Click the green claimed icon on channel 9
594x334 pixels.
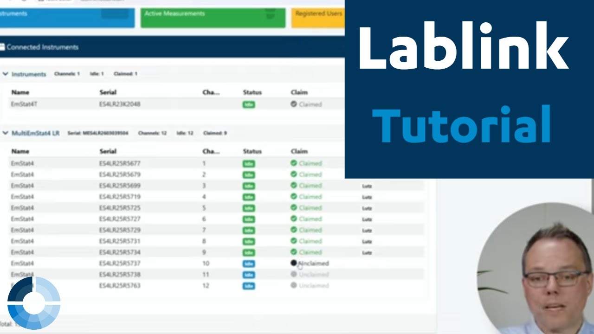coord(294,252)
